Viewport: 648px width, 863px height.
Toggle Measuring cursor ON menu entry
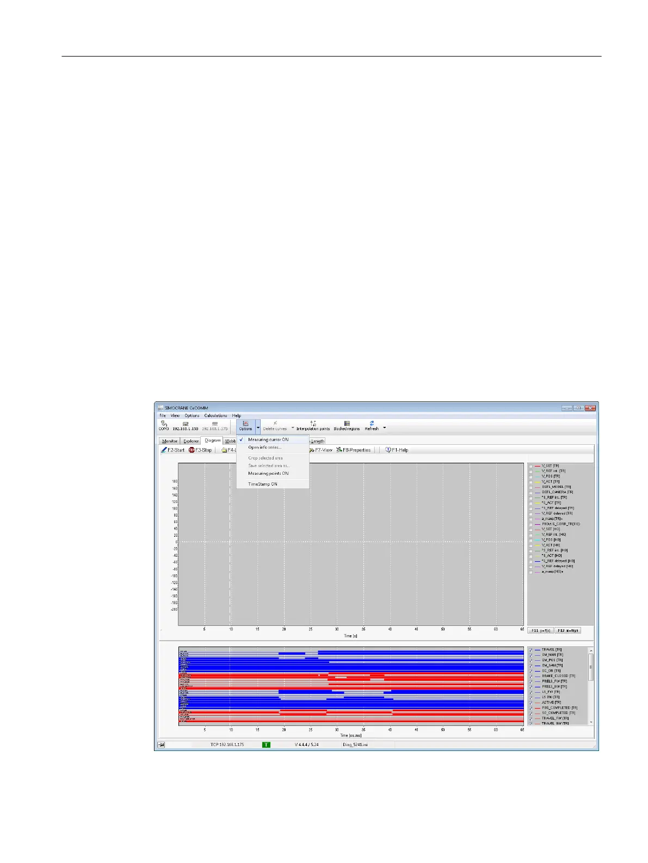tap(273, 439)
